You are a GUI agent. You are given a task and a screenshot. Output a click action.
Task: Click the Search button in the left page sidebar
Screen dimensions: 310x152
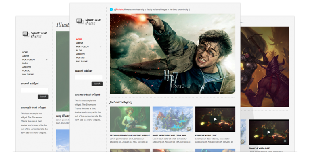pos(43,97)
